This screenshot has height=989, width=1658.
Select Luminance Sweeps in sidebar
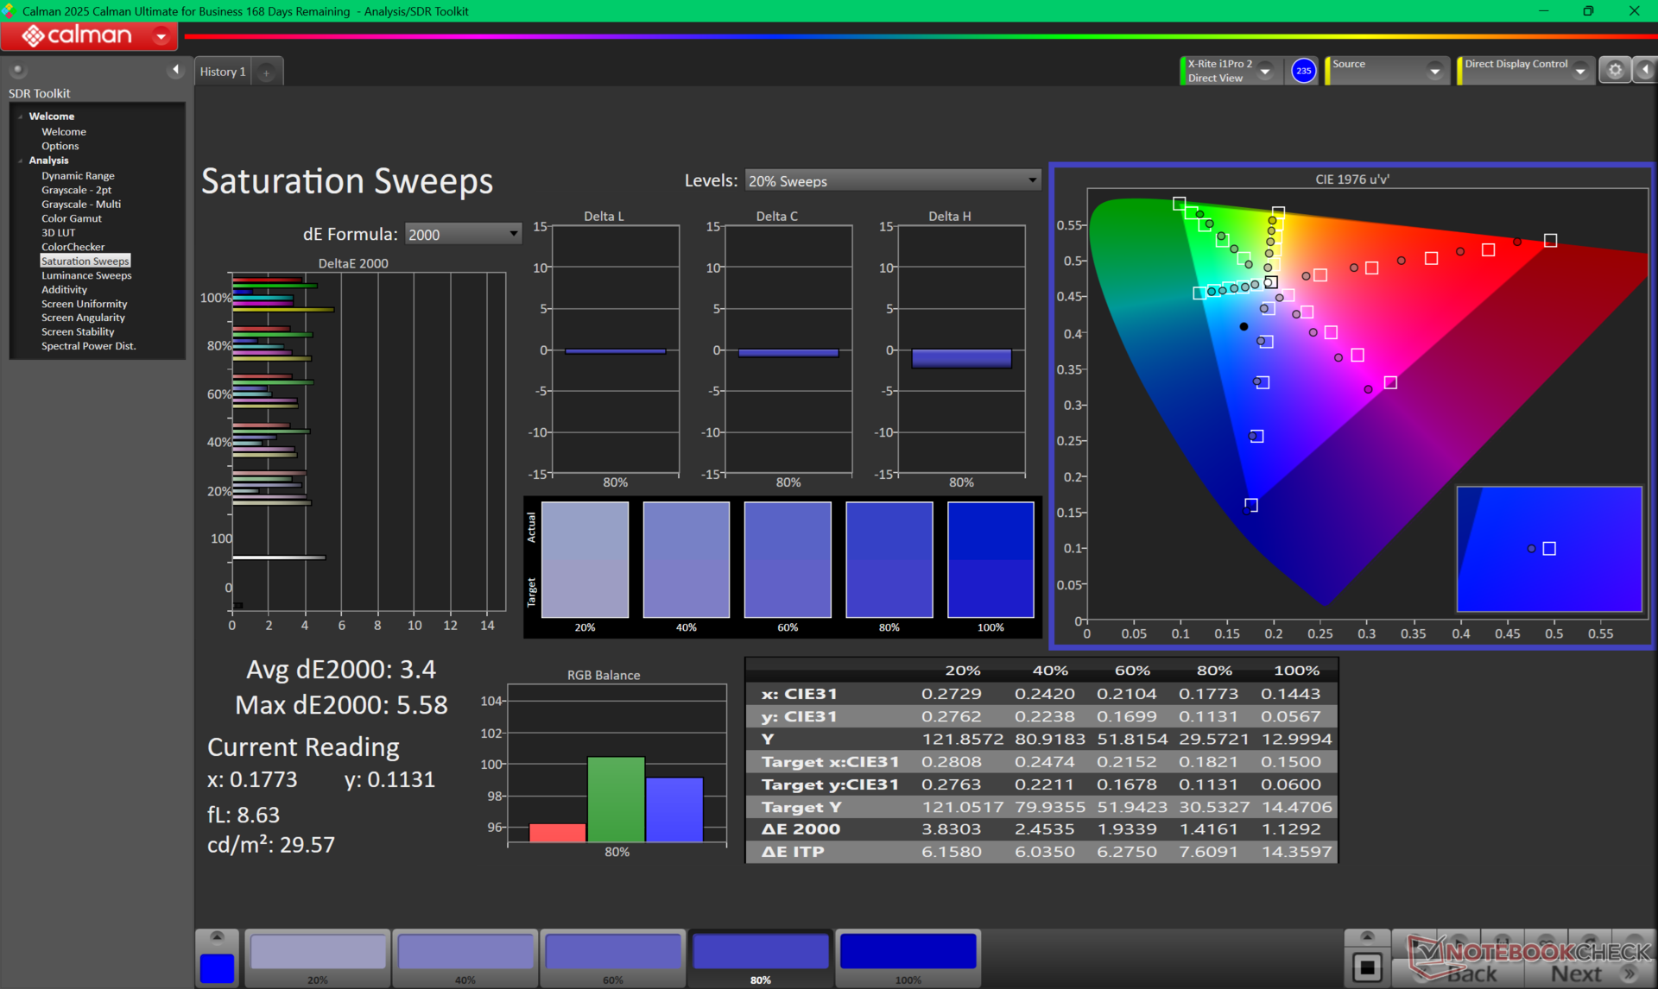click(x=86, y=275)
